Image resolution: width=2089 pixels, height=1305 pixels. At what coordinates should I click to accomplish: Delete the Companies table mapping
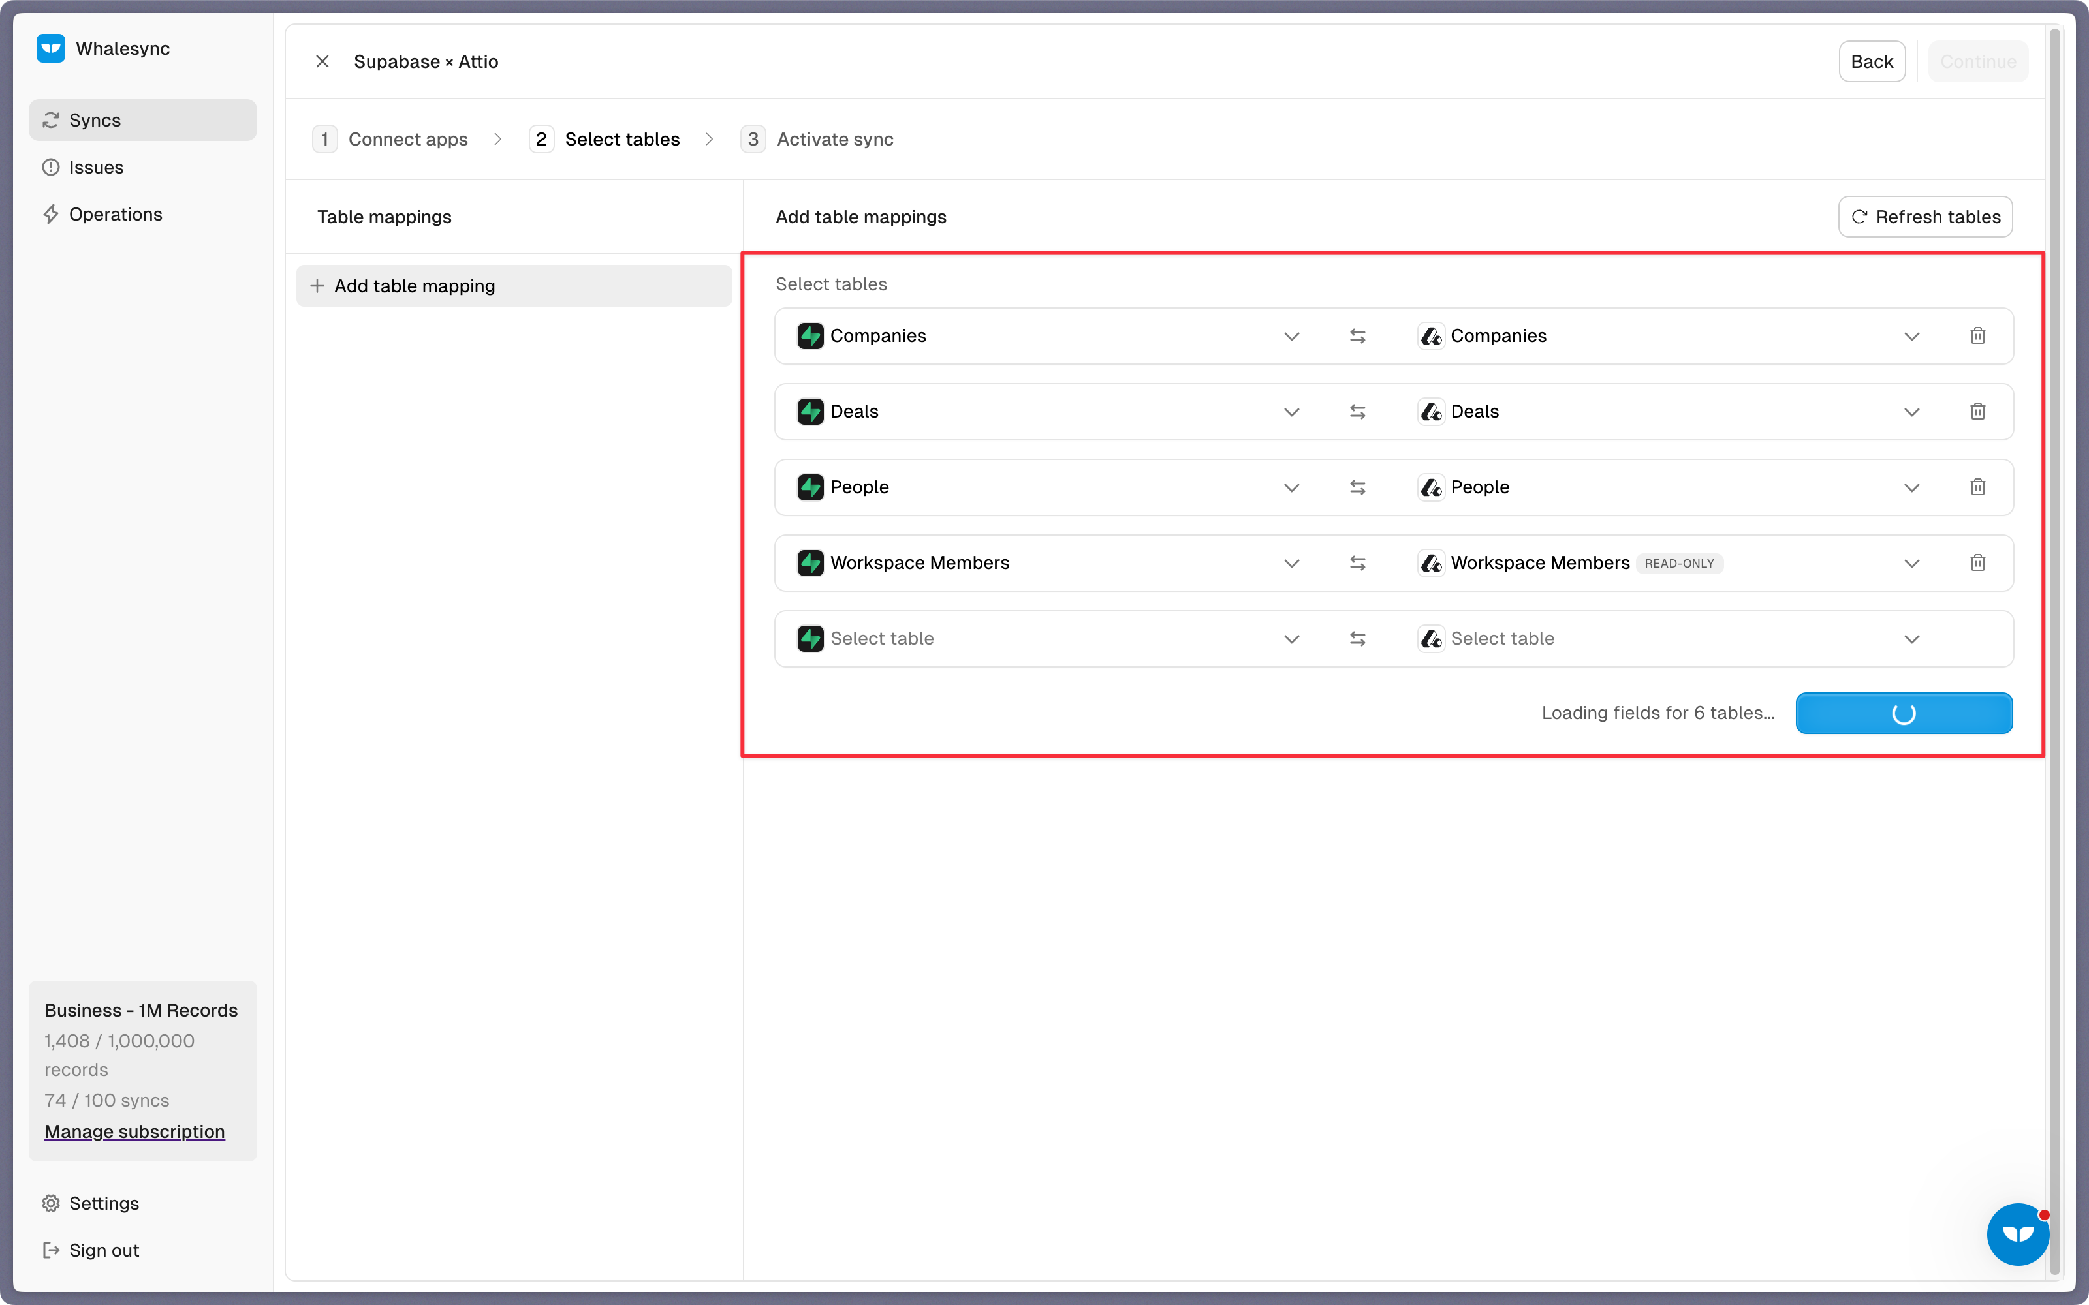click(1977, 336)
